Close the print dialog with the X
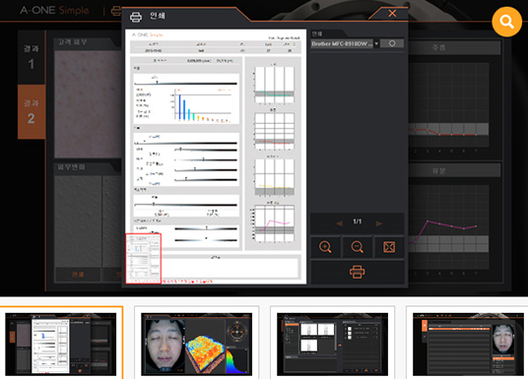 point(392,14)
